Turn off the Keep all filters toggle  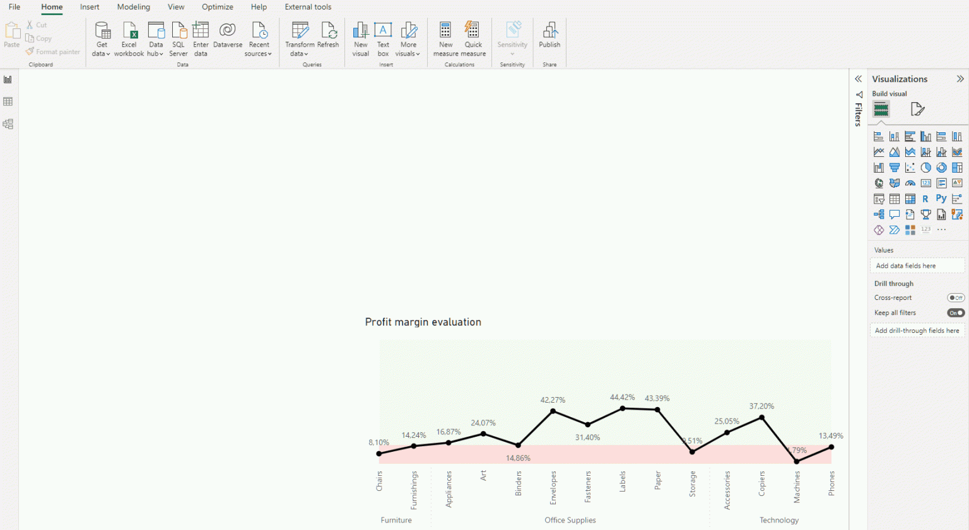point(956,312)
